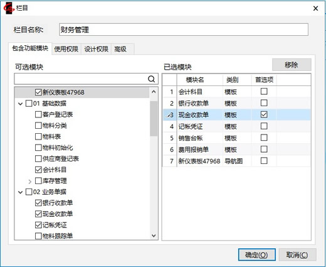Open the 高级 tab

click(x=120, y=49)
